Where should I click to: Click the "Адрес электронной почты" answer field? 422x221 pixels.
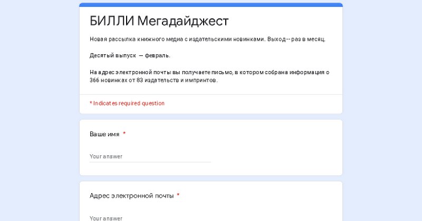pos(150,218)
